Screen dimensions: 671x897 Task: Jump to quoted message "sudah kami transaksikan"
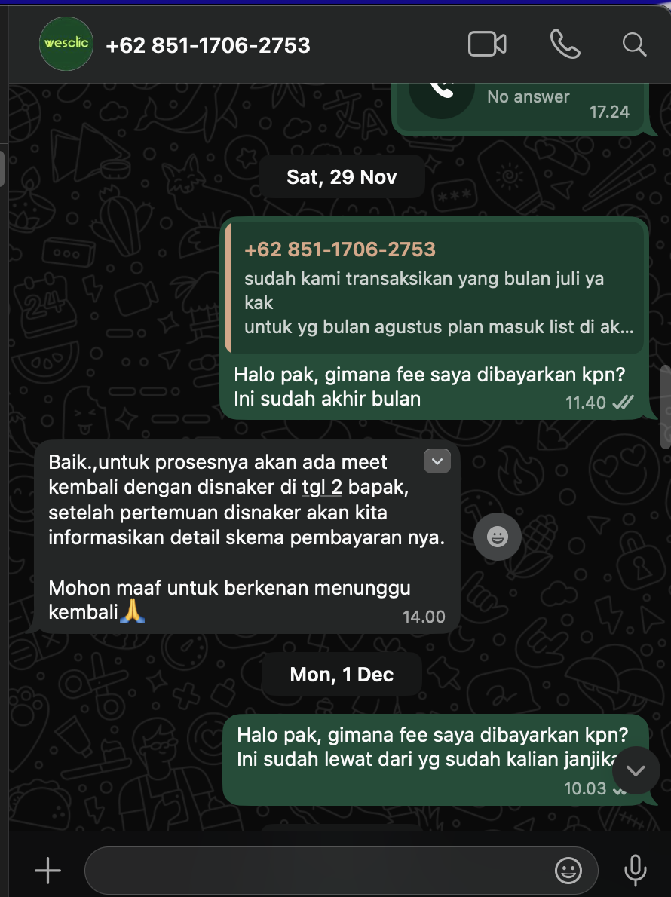[x=435, y=288]
